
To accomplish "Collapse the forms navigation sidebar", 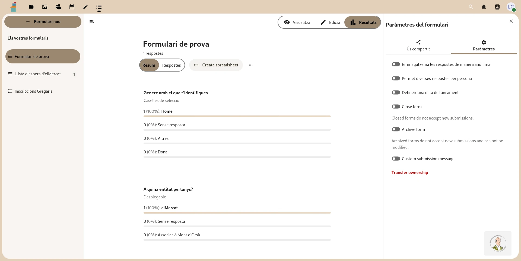I will pos(91,22).
